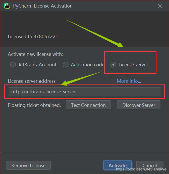
Task: Click the Activate button
Action: click(118, 165)
